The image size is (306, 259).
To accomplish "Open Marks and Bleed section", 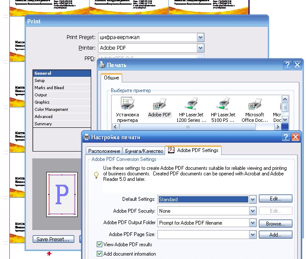I will pyautogui.click(x=62, y=88).
